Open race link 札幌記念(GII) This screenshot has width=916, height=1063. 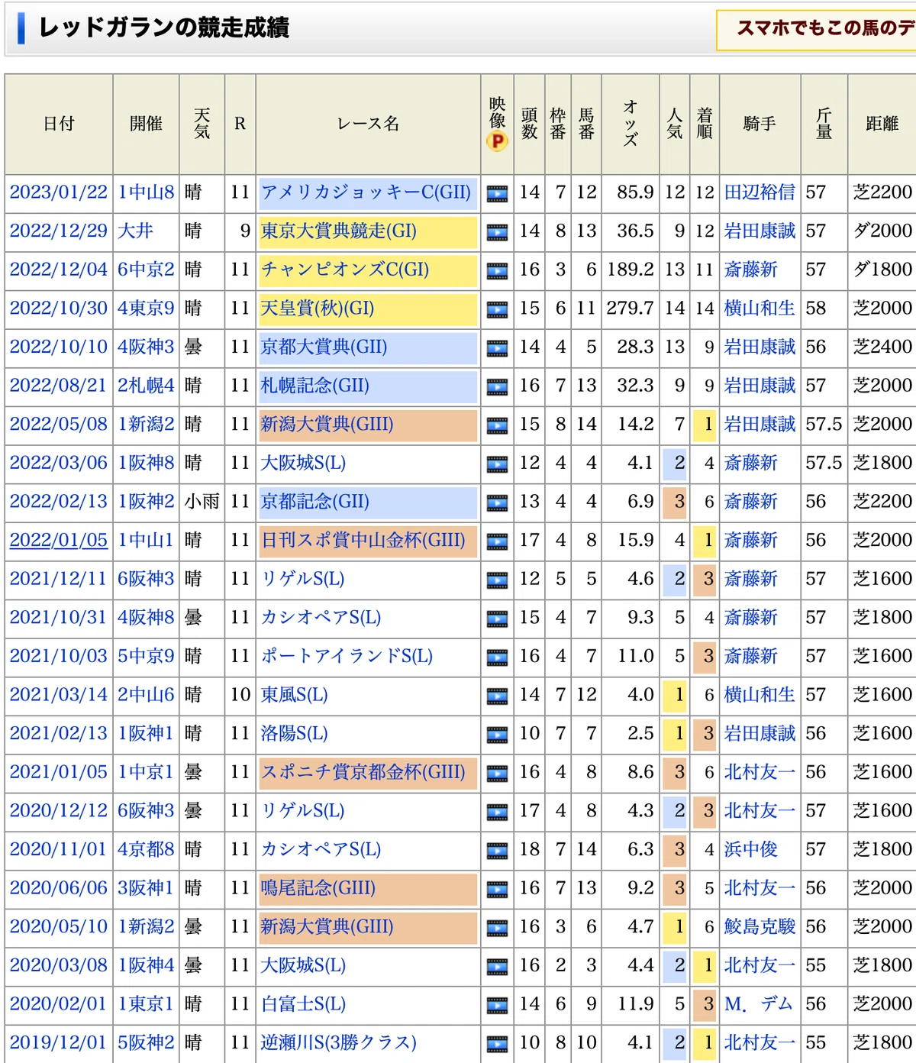tap(314, 386)
